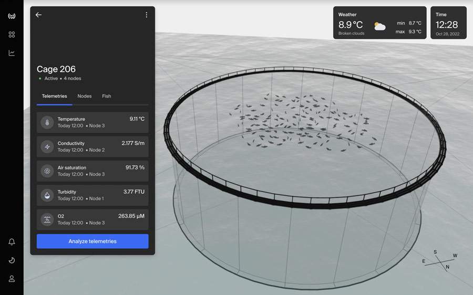Open the dashboard grid icon in sidebar

12,35
